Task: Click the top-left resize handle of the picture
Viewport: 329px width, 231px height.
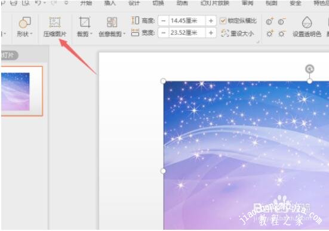Action: [x=163, y=81]
